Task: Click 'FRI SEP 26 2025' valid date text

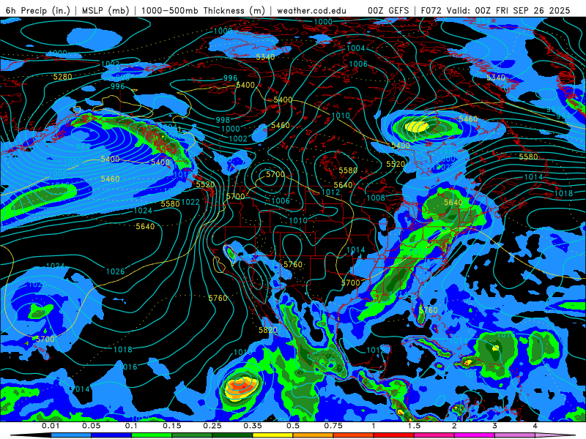Action: [x=533, y=10]
